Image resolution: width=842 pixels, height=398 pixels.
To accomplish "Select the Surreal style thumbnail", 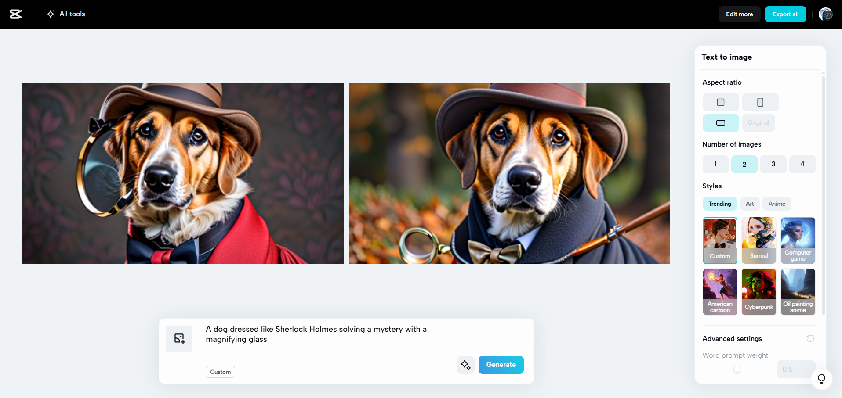I will pos(759,240).
